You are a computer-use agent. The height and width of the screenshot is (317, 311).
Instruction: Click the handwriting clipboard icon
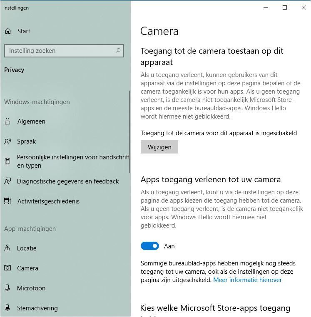point(7,161)
